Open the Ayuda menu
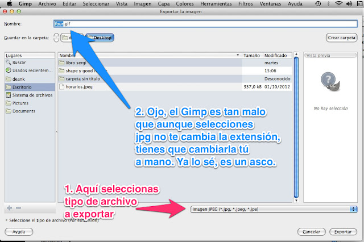 (295, 4)
